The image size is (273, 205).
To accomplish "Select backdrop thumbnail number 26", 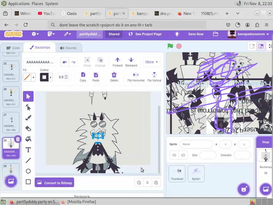I will coord(11,97).
